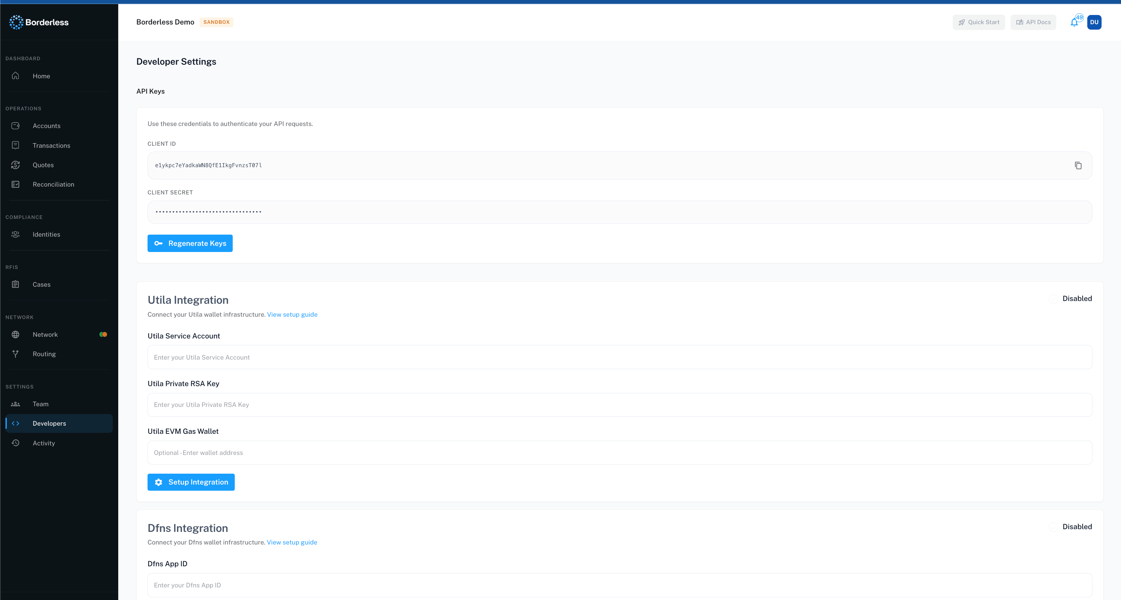Click the Developer Settings heading
1121x600 pixels.
tap(176, 62)
